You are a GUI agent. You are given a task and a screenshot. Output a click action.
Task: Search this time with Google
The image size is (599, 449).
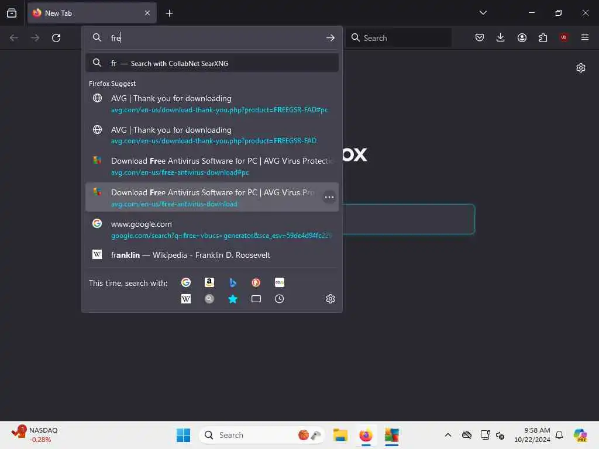click(185, 282)
